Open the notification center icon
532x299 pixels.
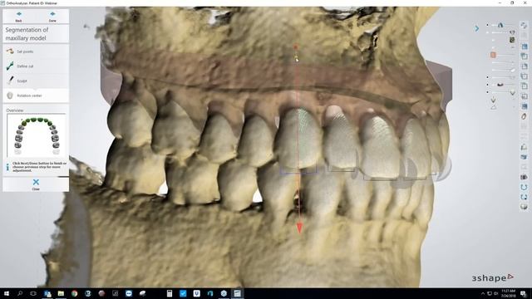[x=524, y=293]
